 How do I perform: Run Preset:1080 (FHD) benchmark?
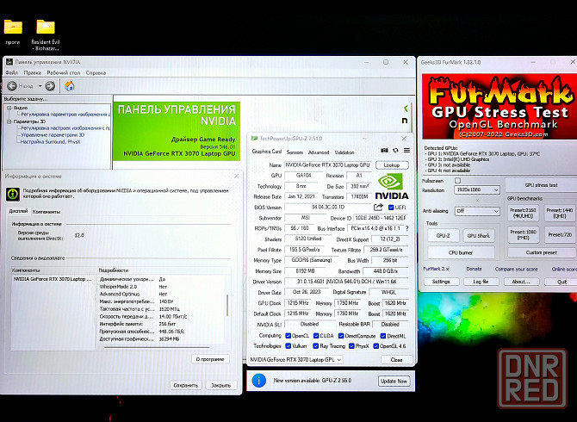pyautogui.click(x=523, y=235)
